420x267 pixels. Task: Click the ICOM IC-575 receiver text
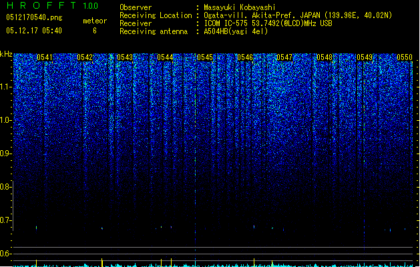click(268, 23)
